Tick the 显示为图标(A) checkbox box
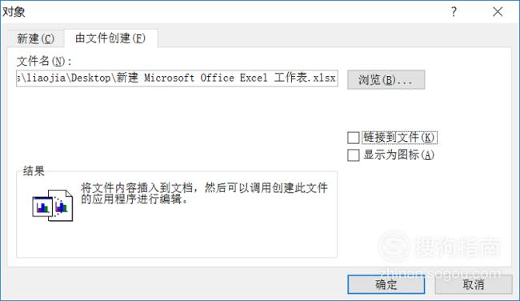The height and width of the screenshot is (301, 520). click(x=353, y=155)
